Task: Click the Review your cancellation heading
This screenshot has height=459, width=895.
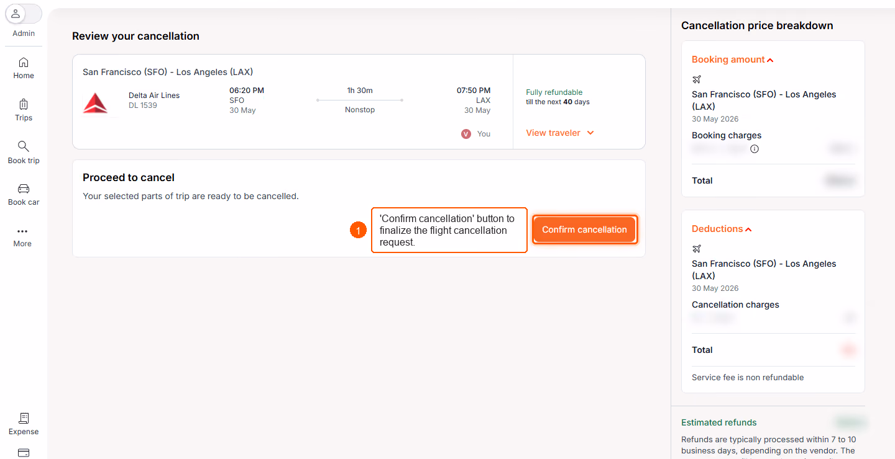Action: tap(135, 36)
